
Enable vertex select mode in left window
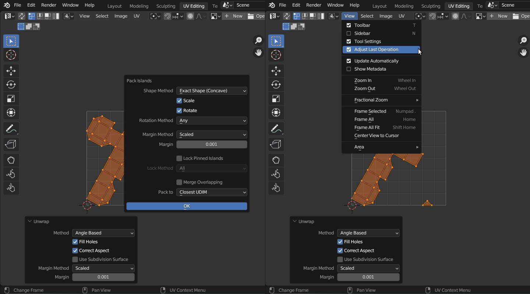(x=31, y=16)
